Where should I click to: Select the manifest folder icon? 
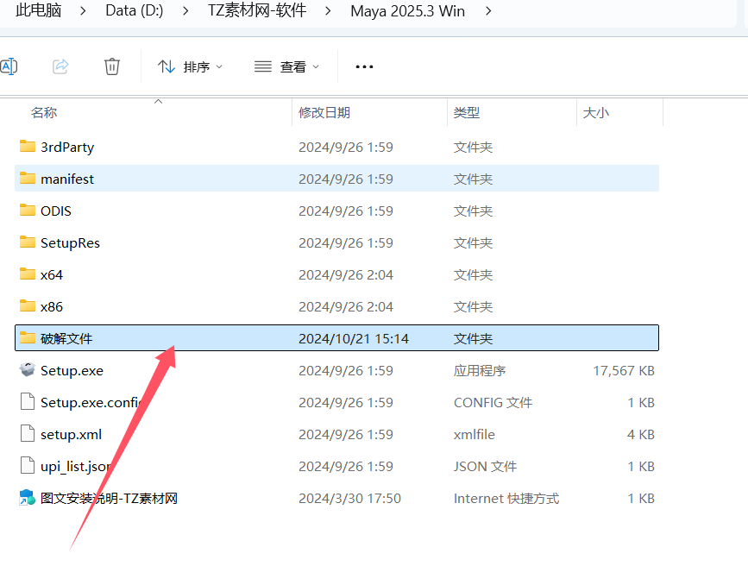point(28,178)
